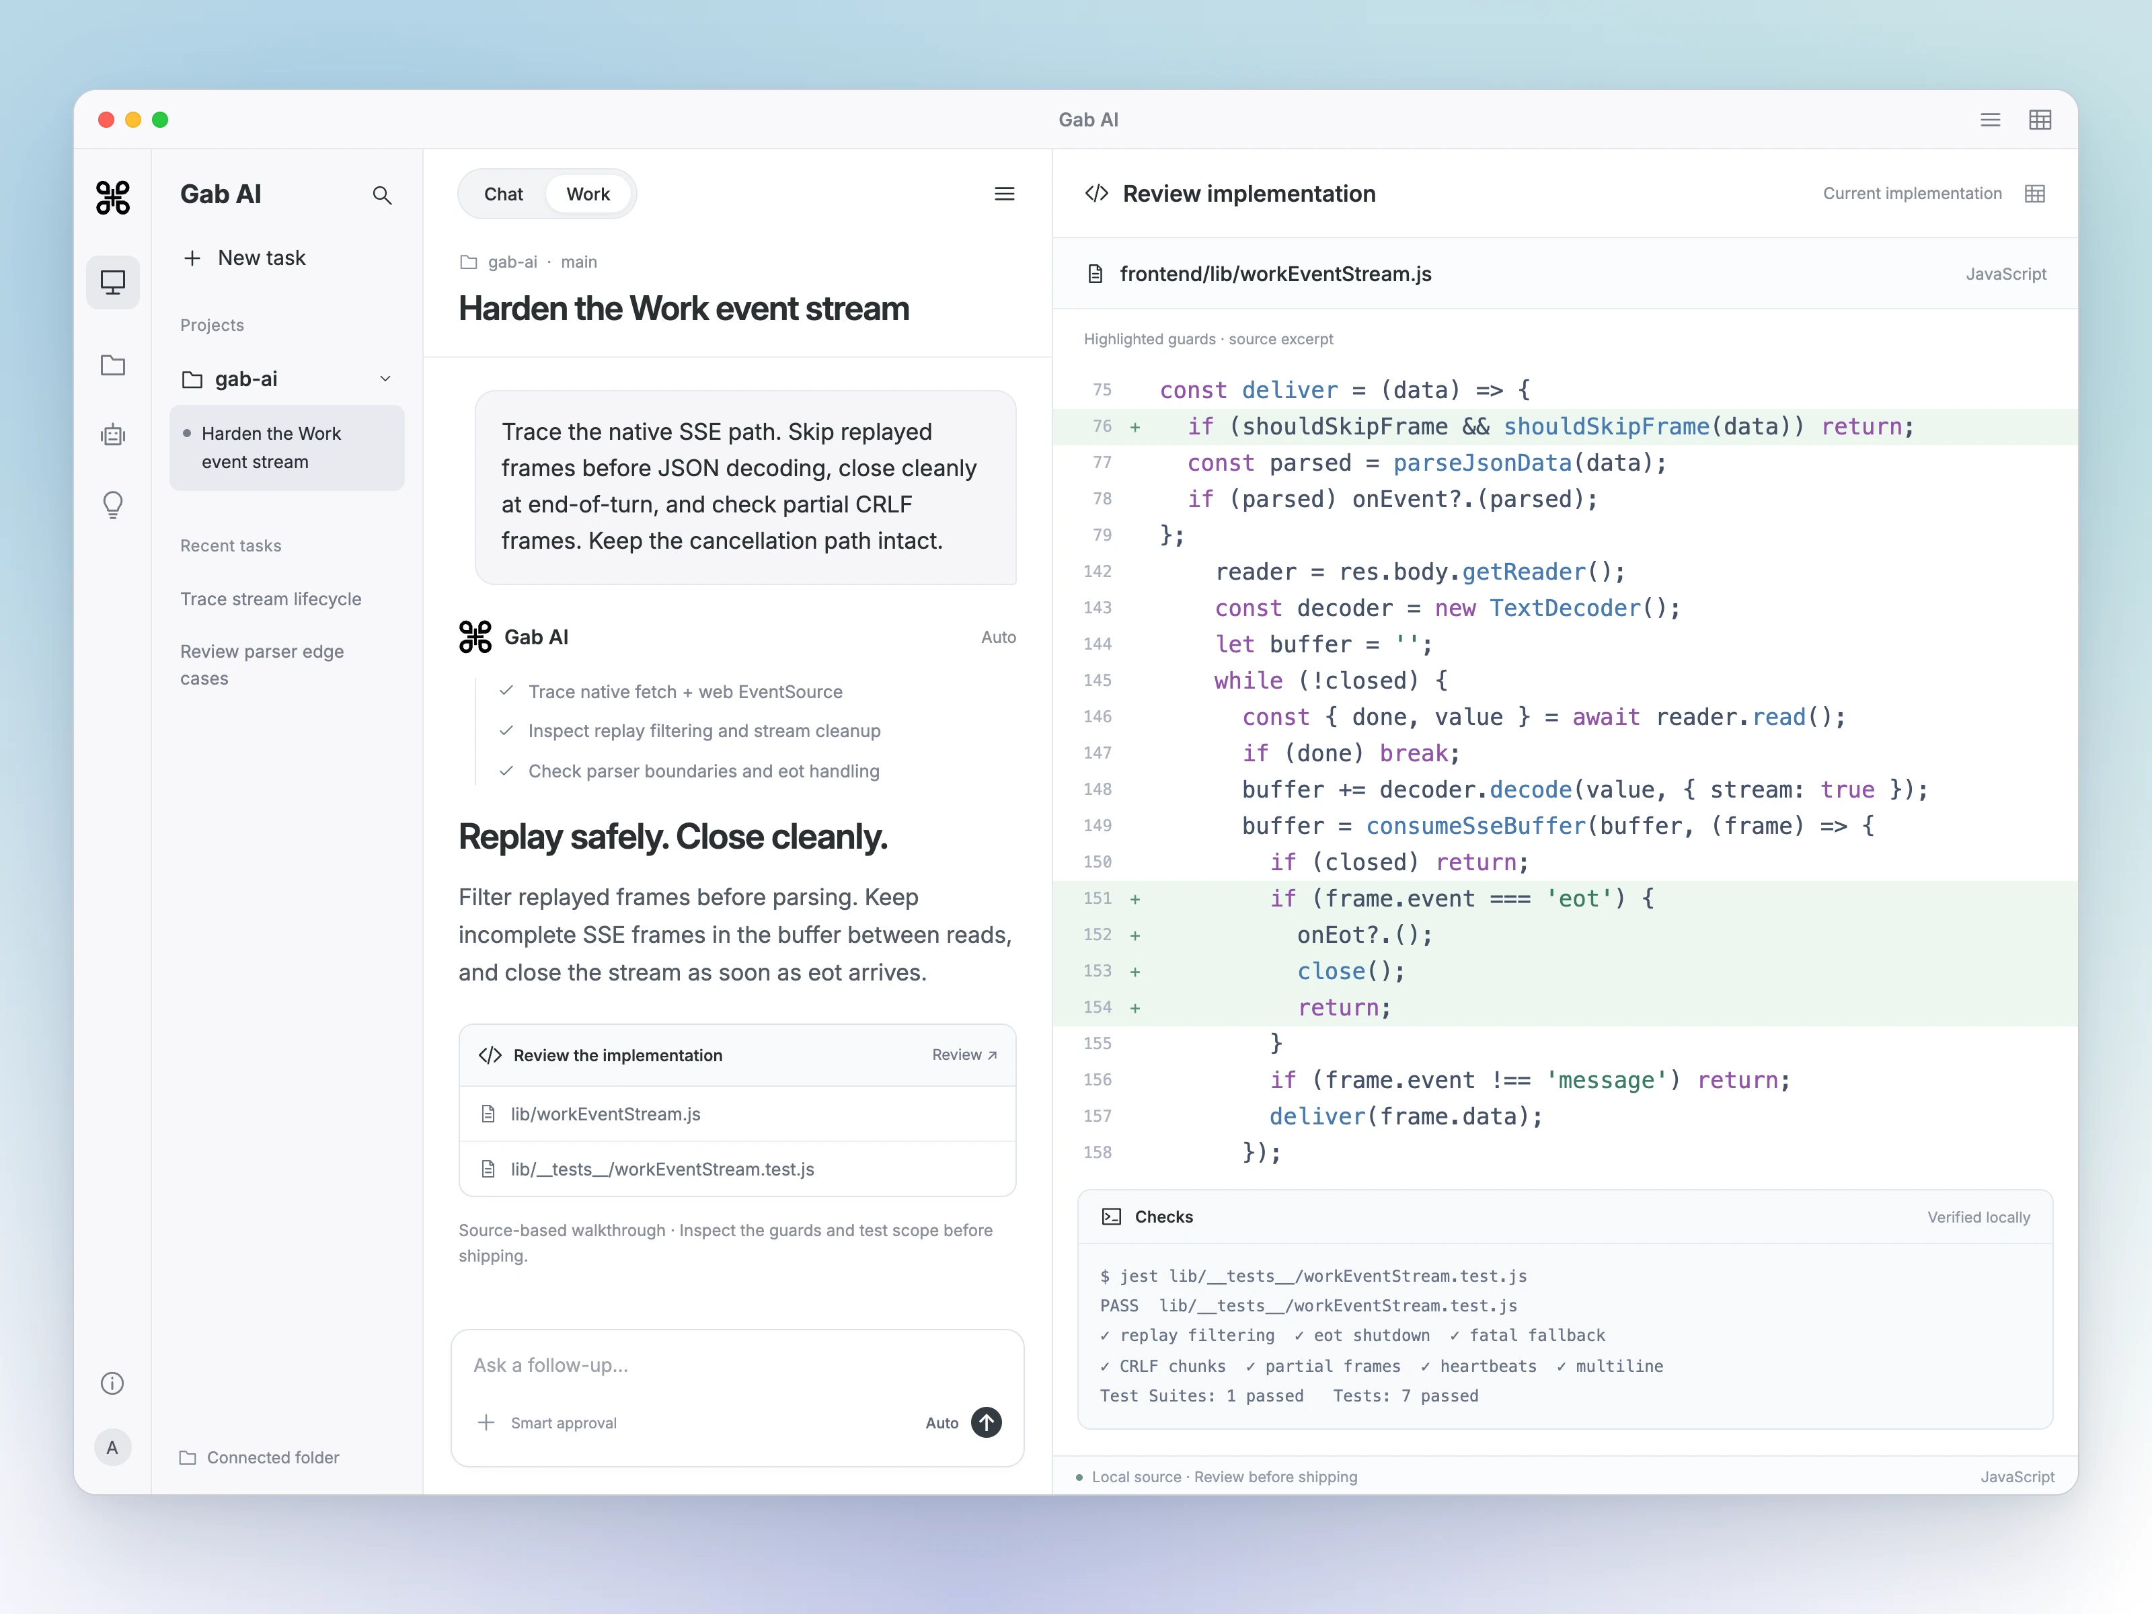This screenshot has height=1614, width=2152.
Task: Click the plus icon beside Smart approval
Action: 486,1422
